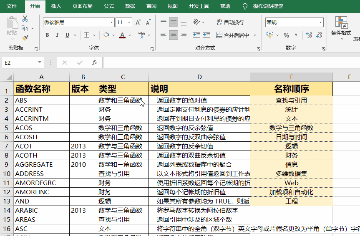
Task: Apply the dark red font color swatch
Action: [x=122, y=35]
